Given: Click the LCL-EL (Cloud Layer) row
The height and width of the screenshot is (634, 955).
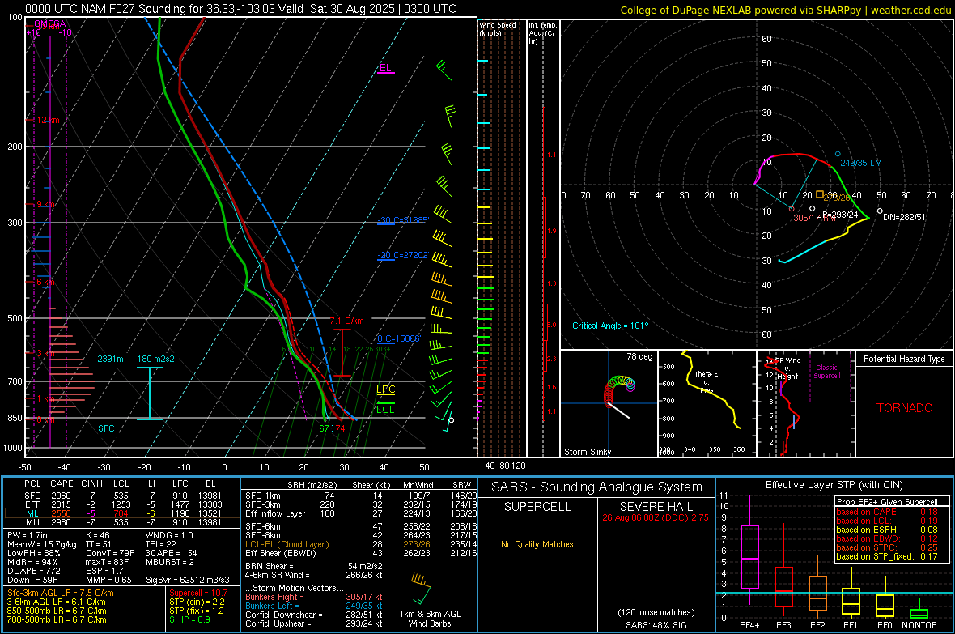Looking at the screenshot, I should click(361, 544).
